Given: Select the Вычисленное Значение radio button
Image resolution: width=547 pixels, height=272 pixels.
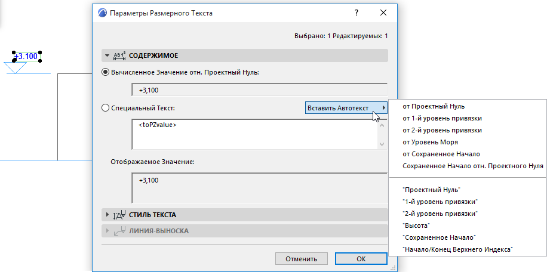Looking at the screenshot, I should click(106, 72).
